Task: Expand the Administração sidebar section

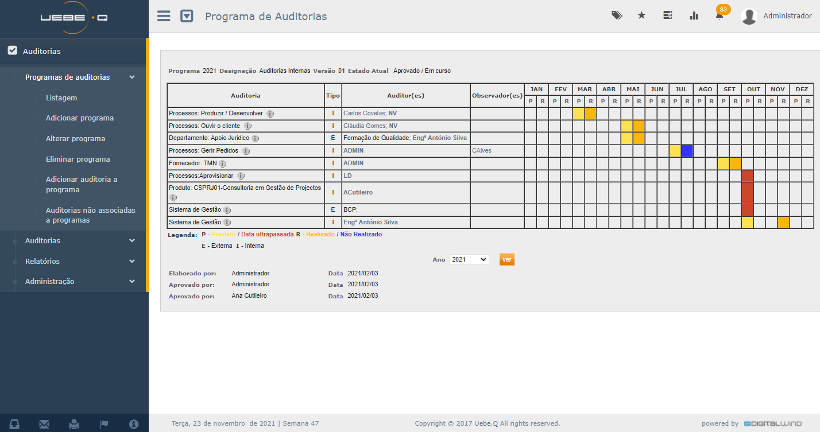Action: tap(132, 281)
